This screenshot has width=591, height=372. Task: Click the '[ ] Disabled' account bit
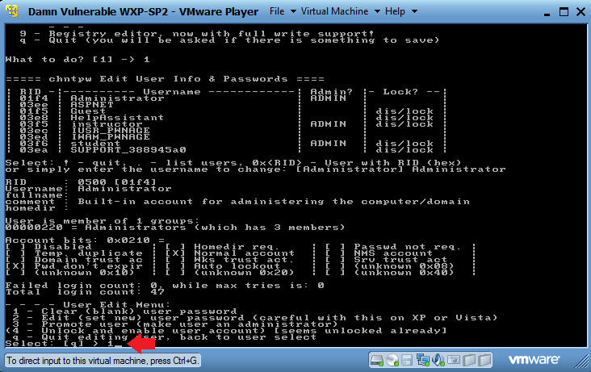48,247
